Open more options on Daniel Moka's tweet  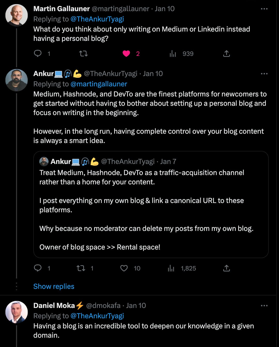click(264, 306)
